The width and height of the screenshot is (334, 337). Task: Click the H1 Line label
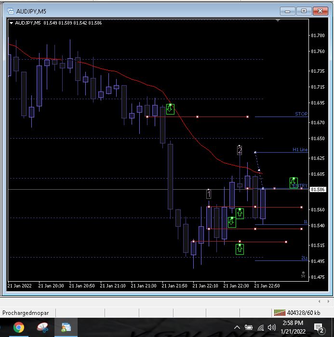[300, 150]
